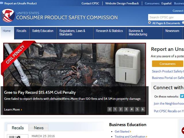Screen dimensions: 184x138
Task: Pause the slideshow with the pause icon
Action: click(x=110, y=109)
